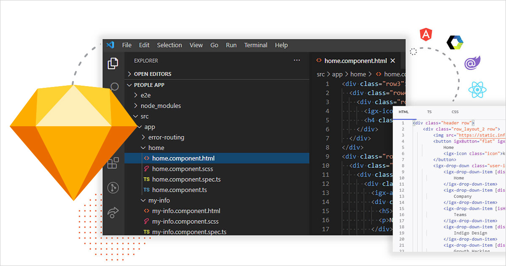The image size is (506, 266).
Task: Open the Explorer files icon in activity bar
Action: pos(113,63)
